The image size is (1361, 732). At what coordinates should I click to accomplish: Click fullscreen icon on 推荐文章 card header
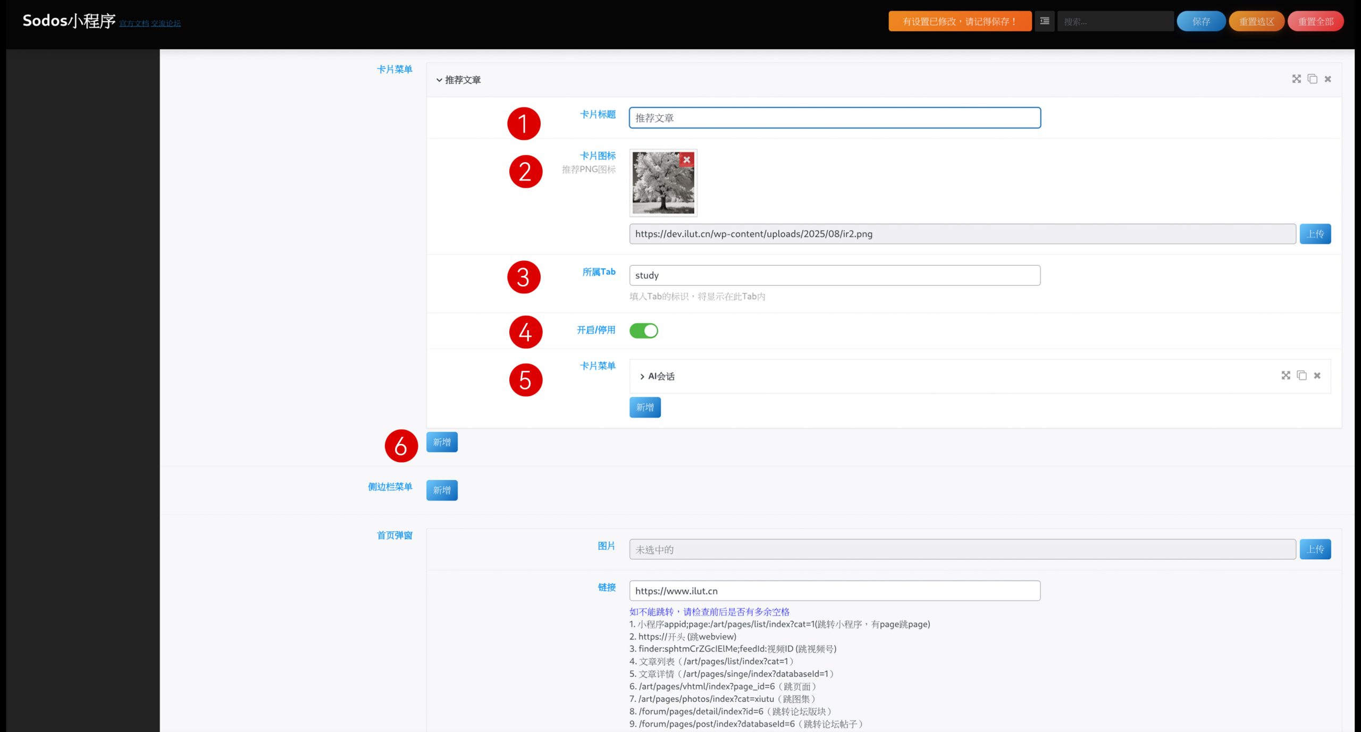(1296, 79)
